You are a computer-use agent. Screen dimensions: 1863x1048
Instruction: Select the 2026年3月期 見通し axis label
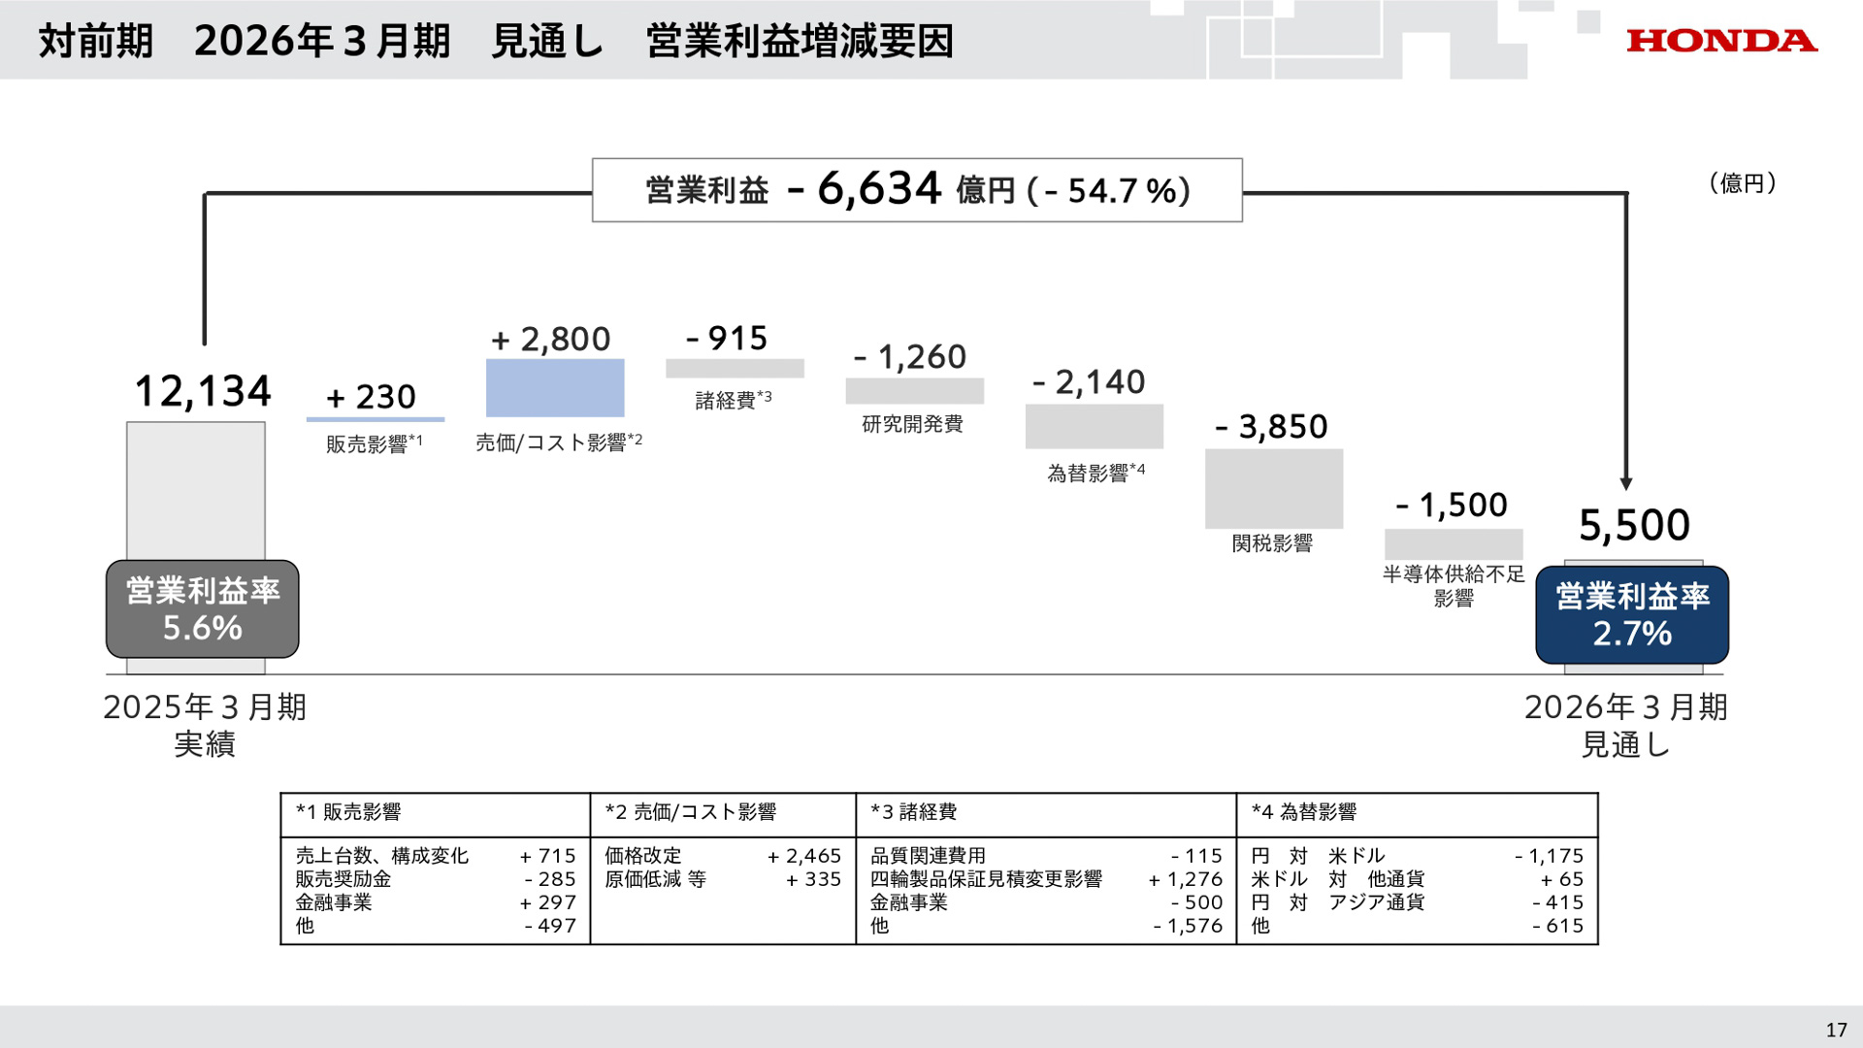[x=1628, y=726]
